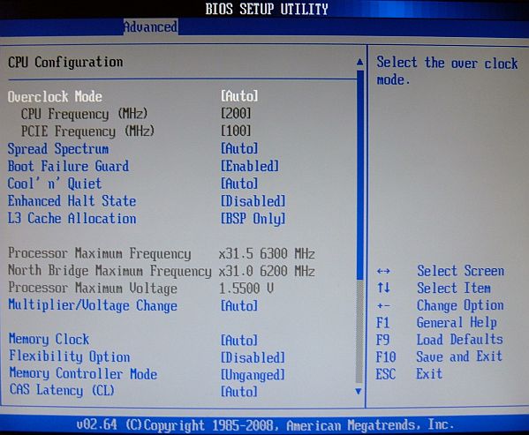Image resolution: width=529 pixels, height=435 pixels.
Task: Click the scrollbar down arrow
Action: (359, 391)
